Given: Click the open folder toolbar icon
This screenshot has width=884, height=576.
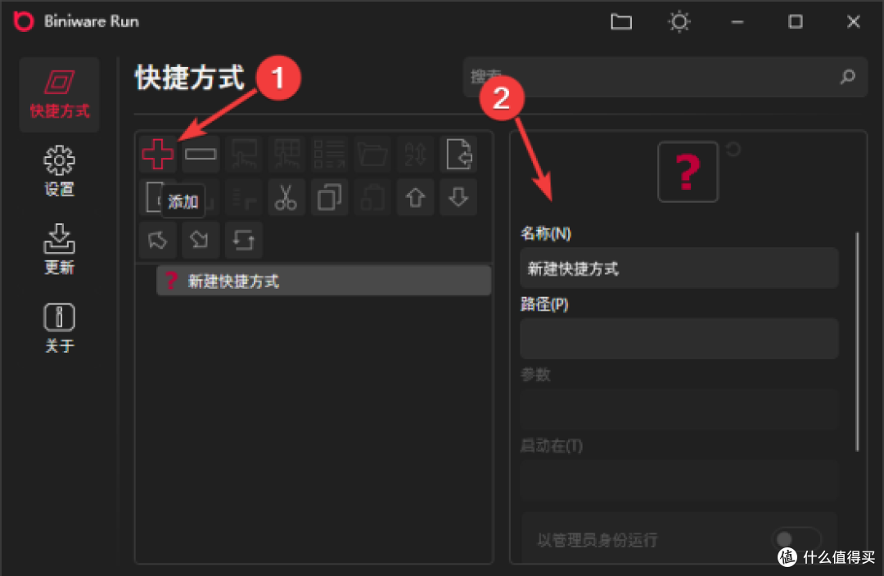Looking at the screenshot, I should point(372,154).
